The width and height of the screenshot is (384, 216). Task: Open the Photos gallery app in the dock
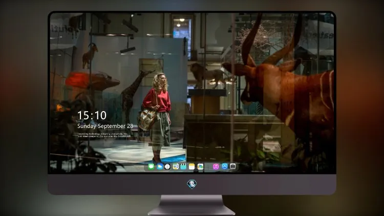tap(200, 167)
